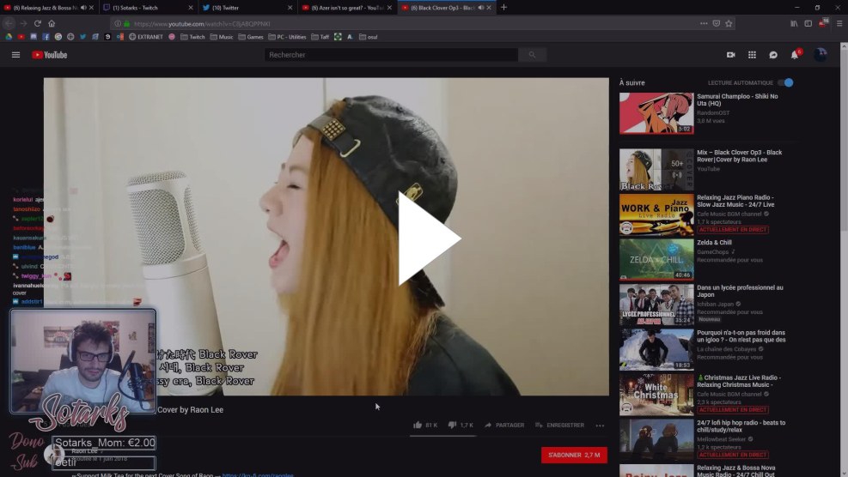Like the video with thumbs up
Viewport: 848px width, 477px height.
pos(418,425)
